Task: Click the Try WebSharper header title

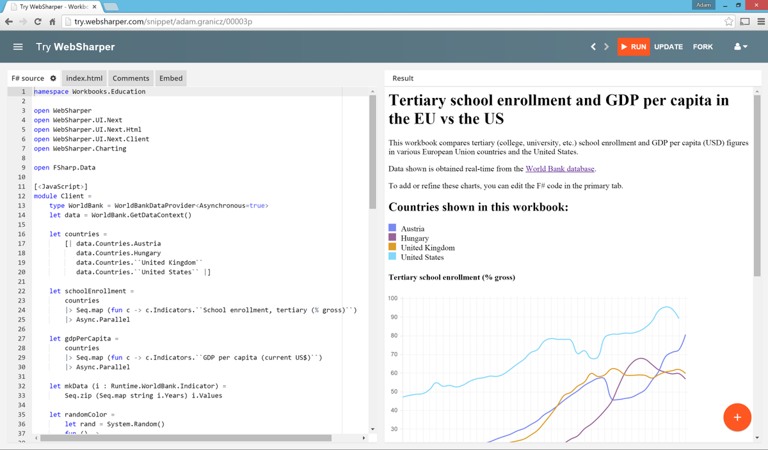Action: [76, 47]
